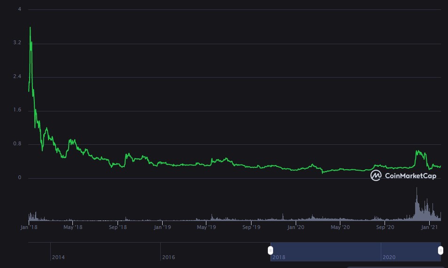This screenshot has width=448, height=268.
Task: Click the Jan '18 axis label
Action: coord(29,227)
